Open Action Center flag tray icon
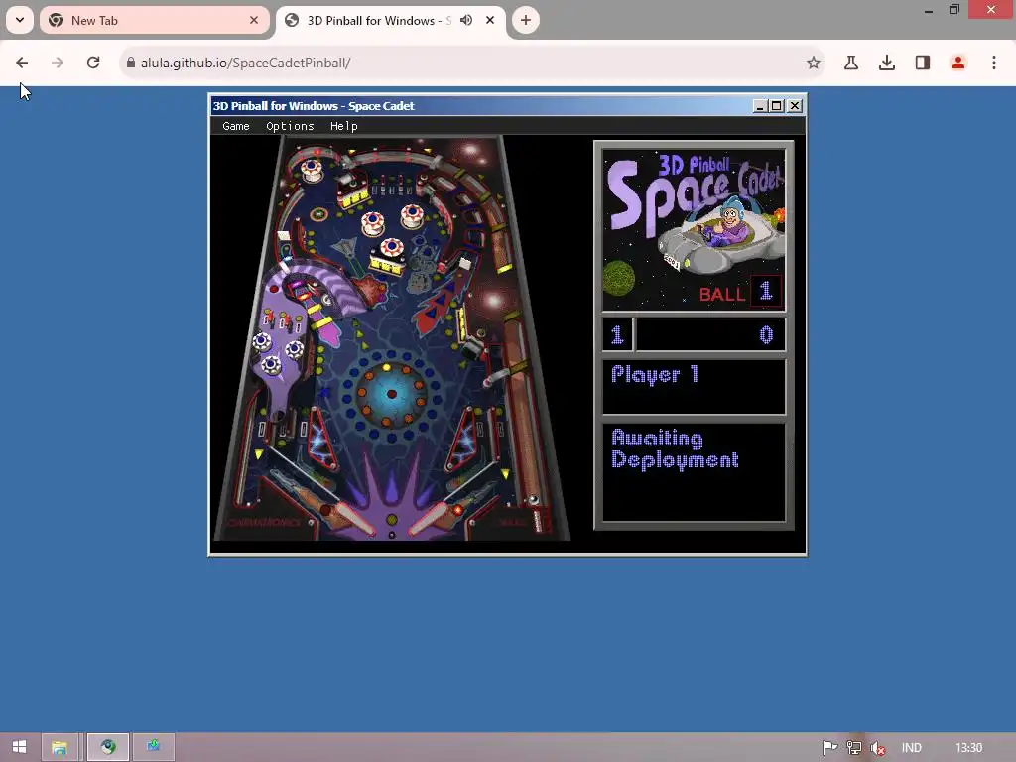 (829, 748)
